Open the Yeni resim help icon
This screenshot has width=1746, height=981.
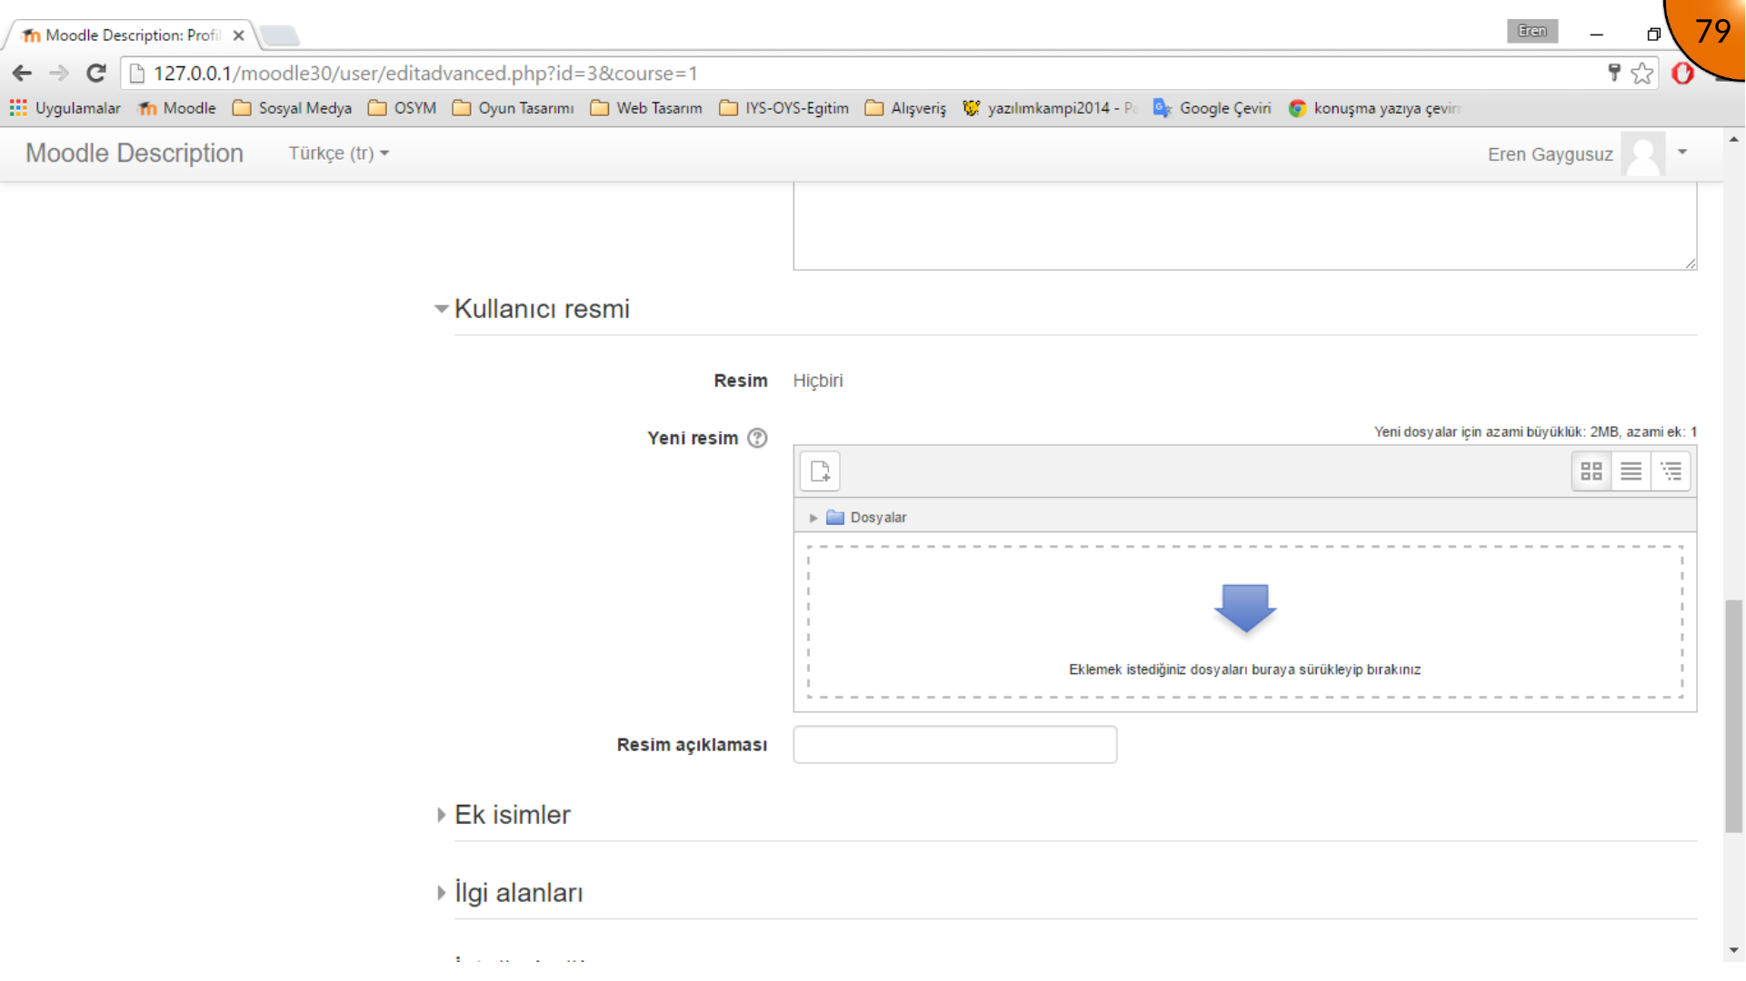[757, 439]
